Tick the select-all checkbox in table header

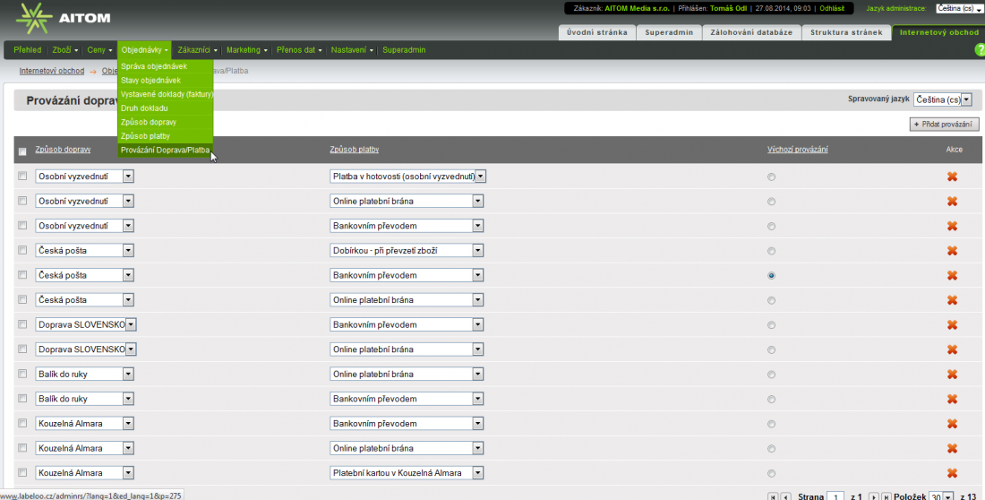(x=22, y=151)
